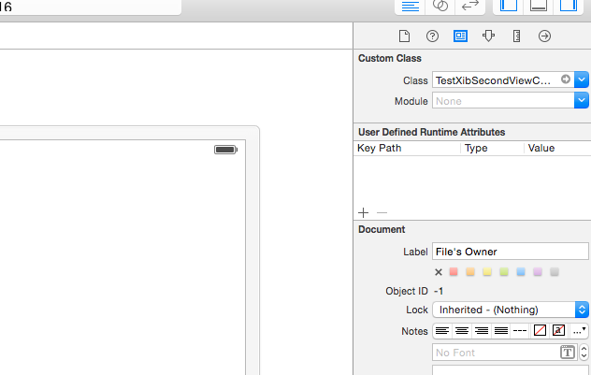Adjust font size with stepper
Viewport: 591px width, 375px height.
pos(584,352)
